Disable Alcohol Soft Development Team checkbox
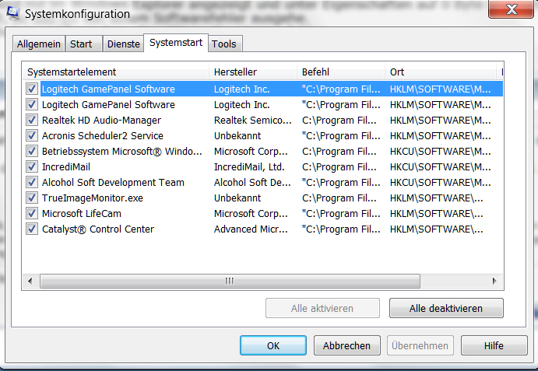The height and width of the screenshot is (371, 538). (x=32, y=183)
